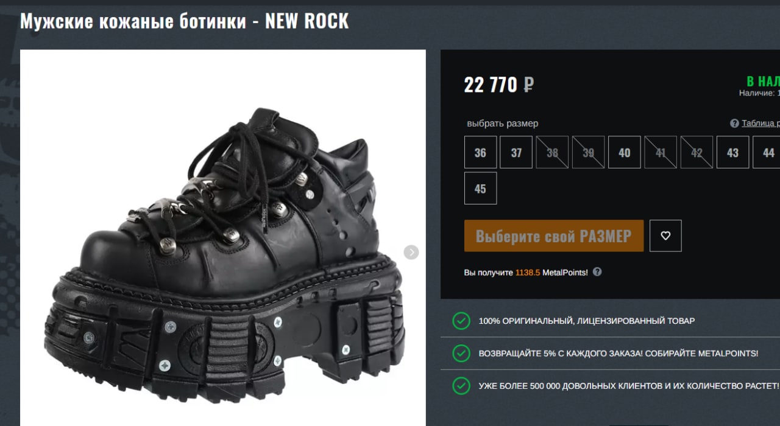The height and width of the screenshot is (426, 780).
Task: Pick size 43
Action: 732,152
